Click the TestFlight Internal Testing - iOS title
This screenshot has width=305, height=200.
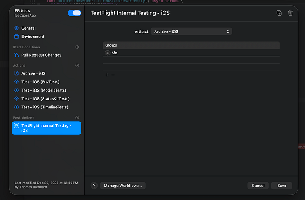130,13
